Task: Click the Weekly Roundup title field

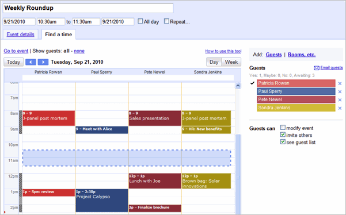Action: tap(88, 8)
